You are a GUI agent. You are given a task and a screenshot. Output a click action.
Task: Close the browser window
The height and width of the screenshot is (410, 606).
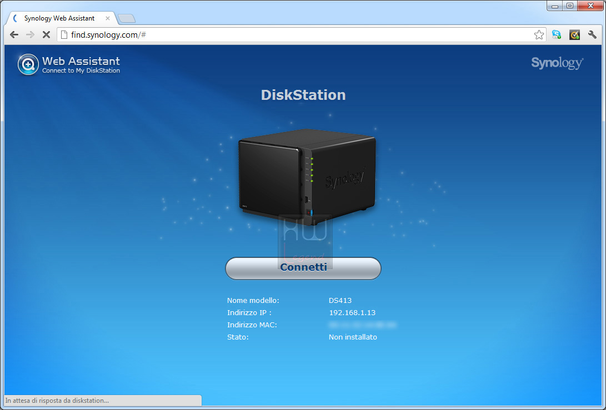click(590, 6)
